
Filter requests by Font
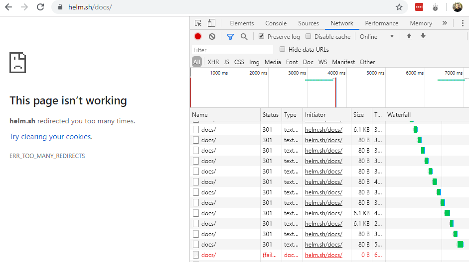pyautogui.click(x=292, y=62)
